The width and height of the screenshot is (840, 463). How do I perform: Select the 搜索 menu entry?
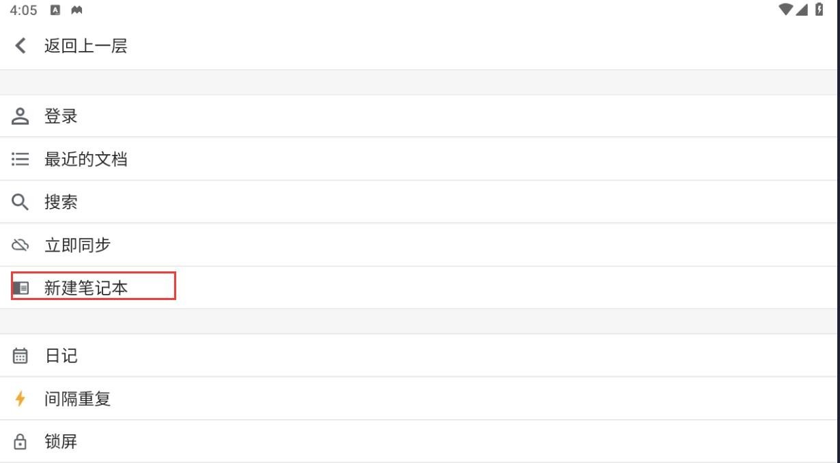coord(61,202)
